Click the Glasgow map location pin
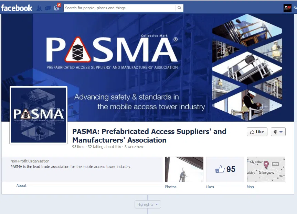 pos(266,165)
